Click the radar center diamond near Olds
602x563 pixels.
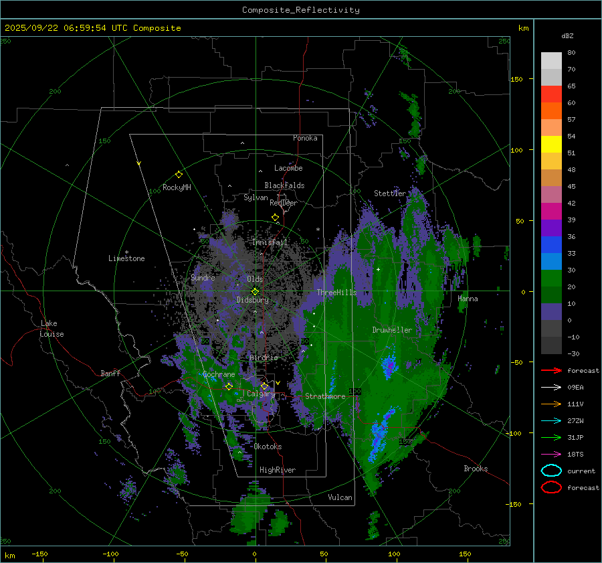pyautogui.click(x=255, y=291)
